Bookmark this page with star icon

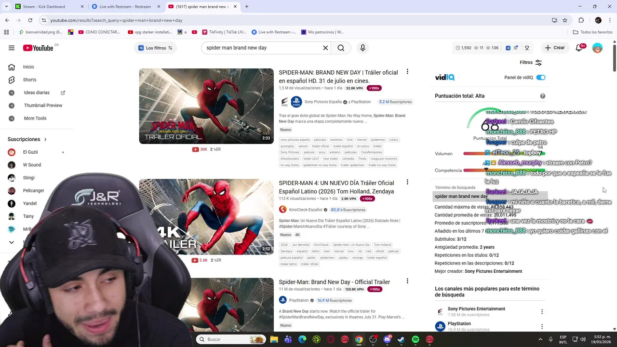pos(565,20)
